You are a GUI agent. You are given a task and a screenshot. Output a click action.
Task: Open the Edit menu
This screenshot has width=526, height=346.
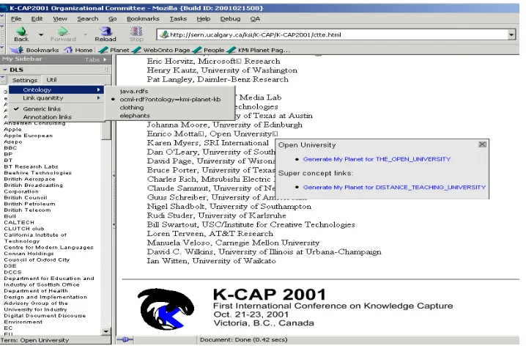(x=37, y=19)
